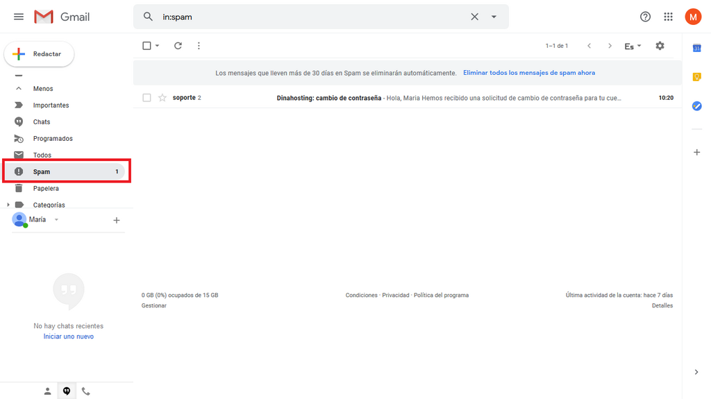Toggle the select-all messages checkbox
This screenshot has height=399, width=711.
click(147, 46)
